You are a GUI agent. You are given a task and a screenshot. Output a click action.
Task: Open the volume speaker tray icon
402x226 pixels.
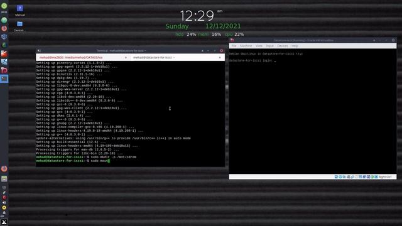click(x=4, y=203)
